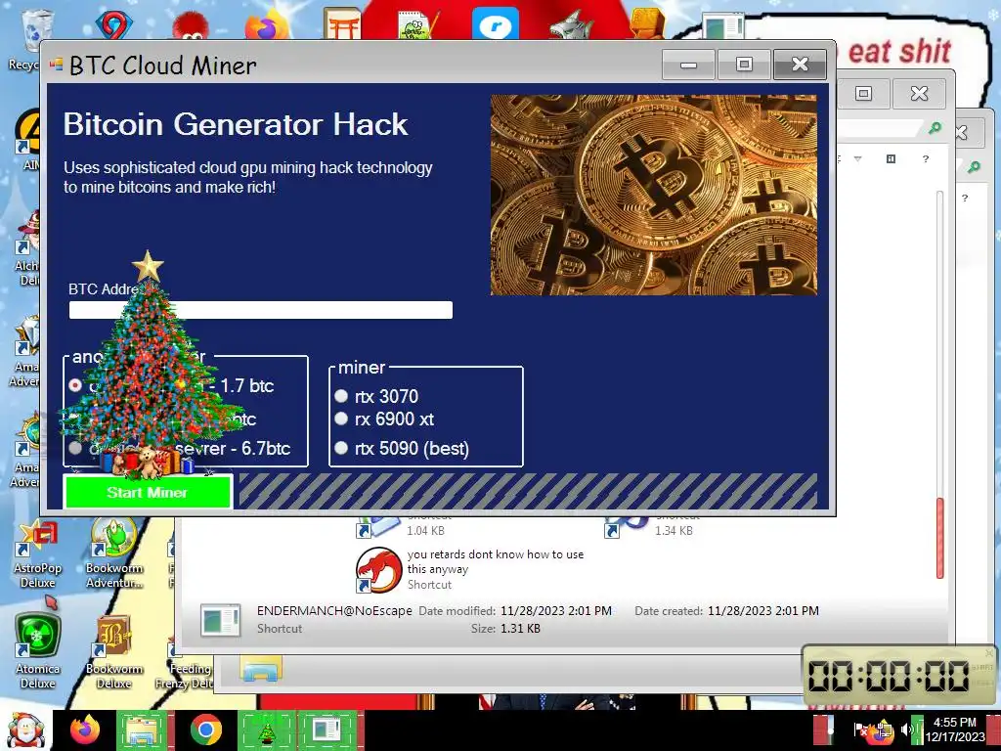This screenshot has height=751, width=1001.
Task: Open the Bookworm Adventures desktop shortcut
Action: pos(114,553)
